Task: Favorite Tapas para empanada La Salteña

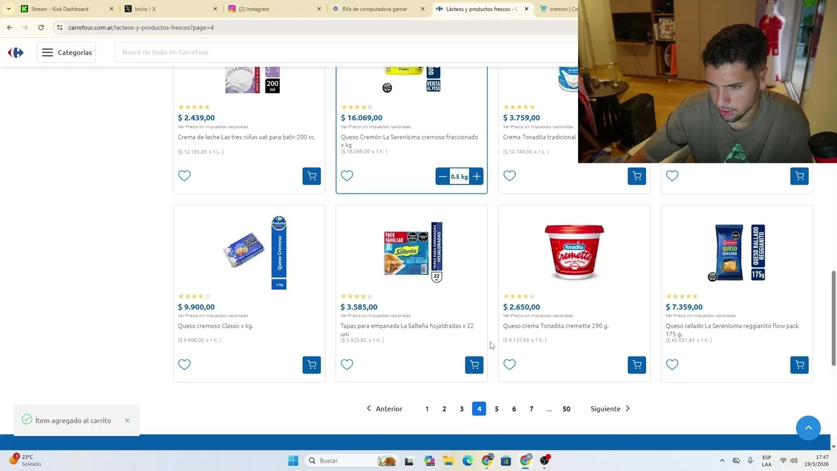Action: [347, 364]
